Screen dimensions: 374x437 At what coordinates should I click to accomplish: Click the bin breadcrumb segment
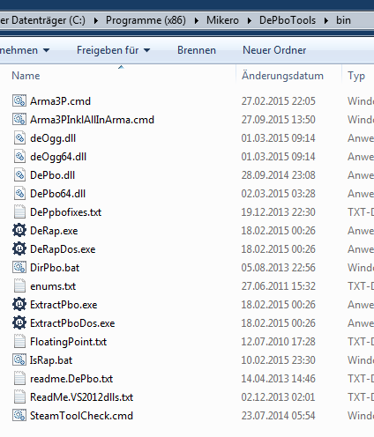click(343, 20)
